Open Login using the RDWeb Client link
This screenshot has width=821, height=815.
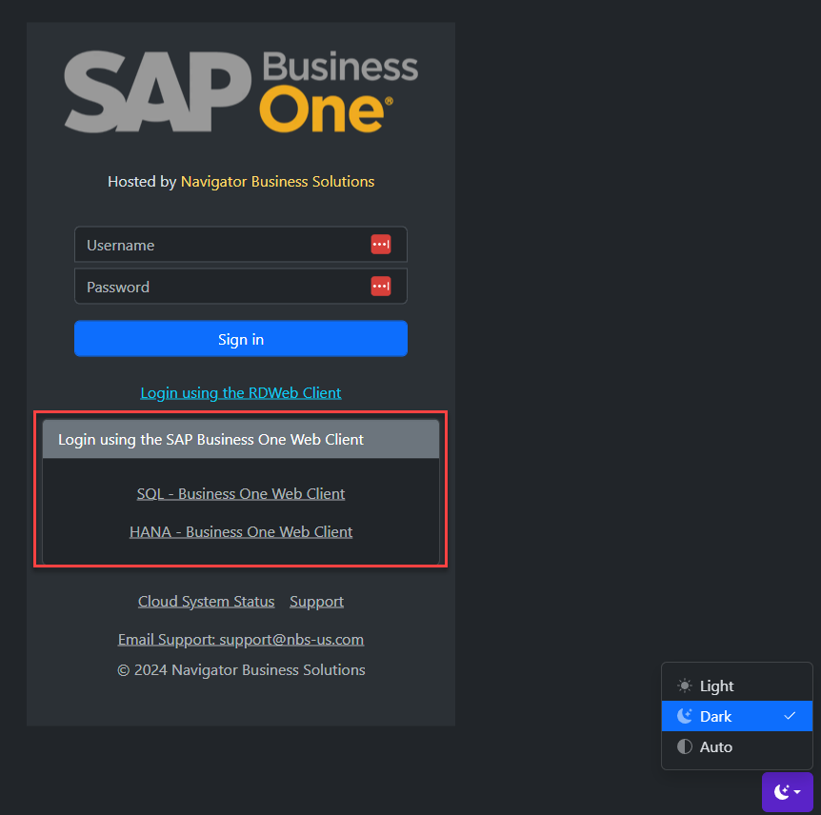tap(241, 393)
